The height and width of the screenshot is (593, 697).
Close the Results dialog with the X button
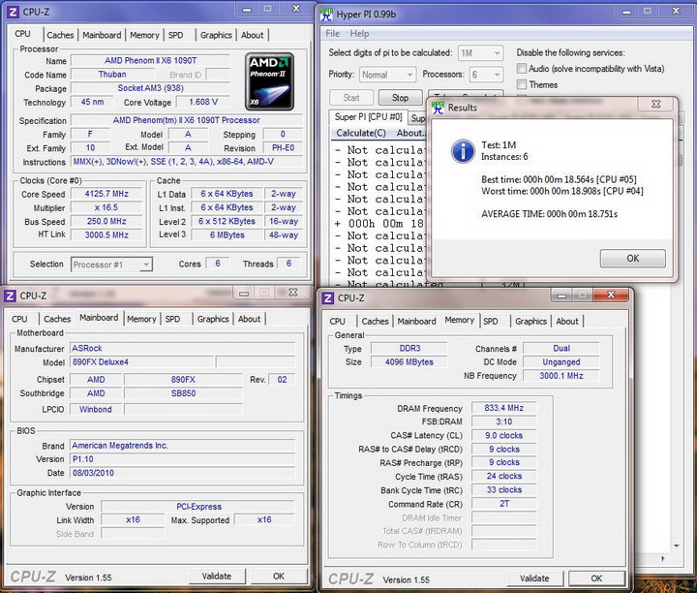pos(656,104)
